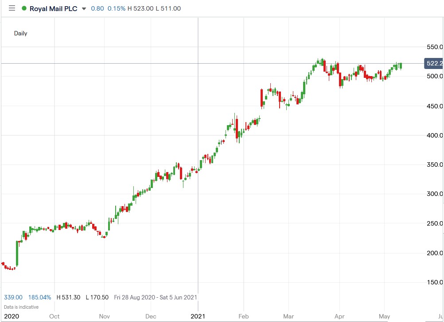The image size is (444, 322).
Task: Select the Daily timeframe label
Action: coord(21,33)
